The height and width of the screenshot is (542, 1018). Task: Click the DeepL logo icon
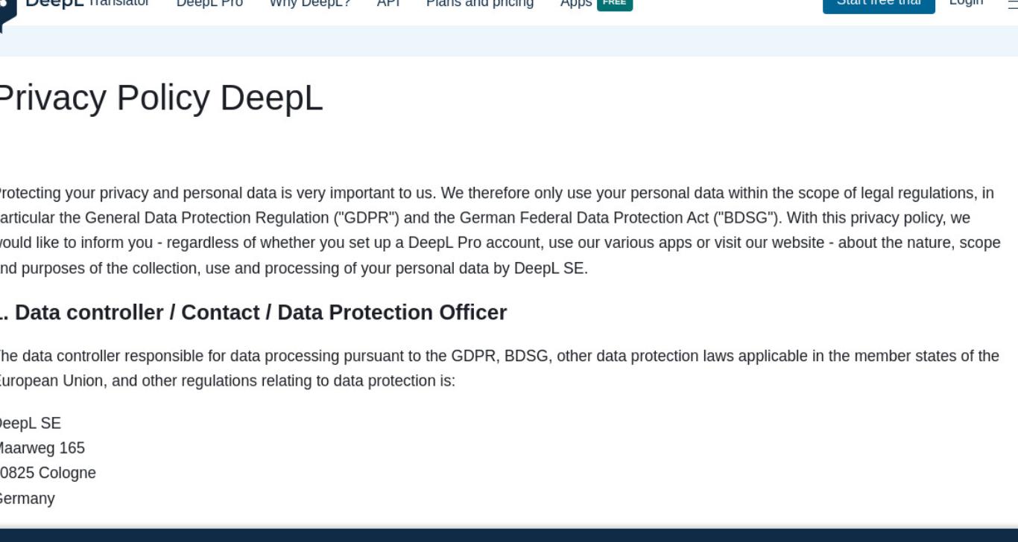point(7,13)
